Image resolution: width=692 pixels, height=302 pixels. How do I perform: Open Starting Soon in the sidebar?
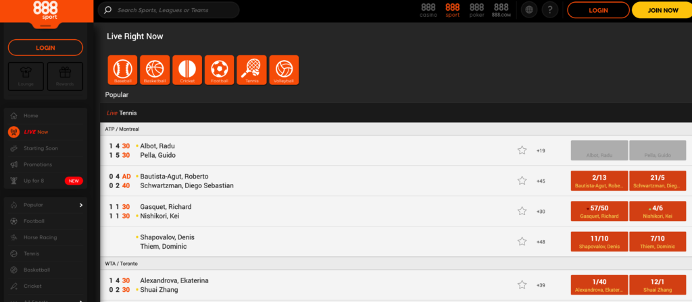(x=45, y=148)
